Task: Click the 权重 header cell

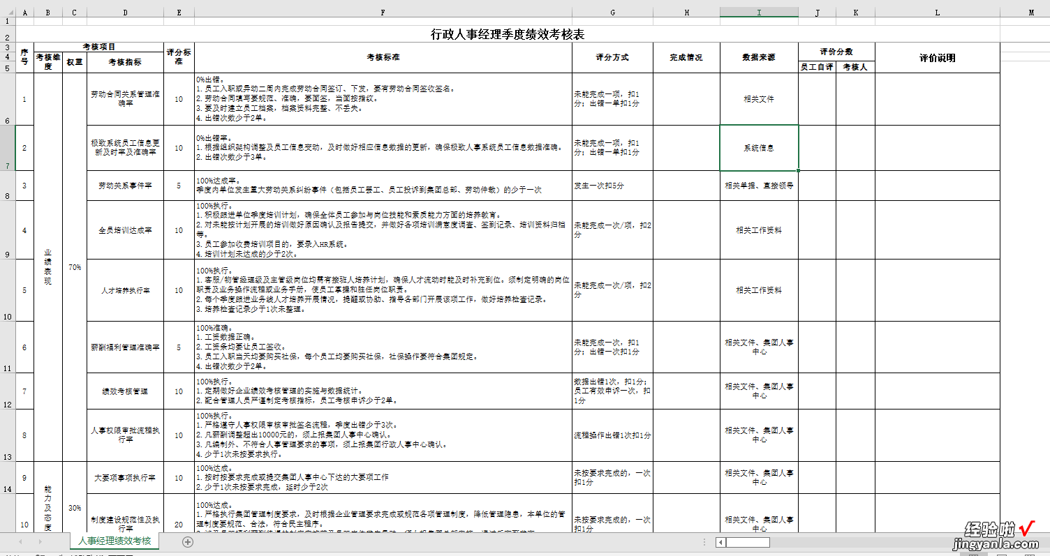Action: click(75, 62)
